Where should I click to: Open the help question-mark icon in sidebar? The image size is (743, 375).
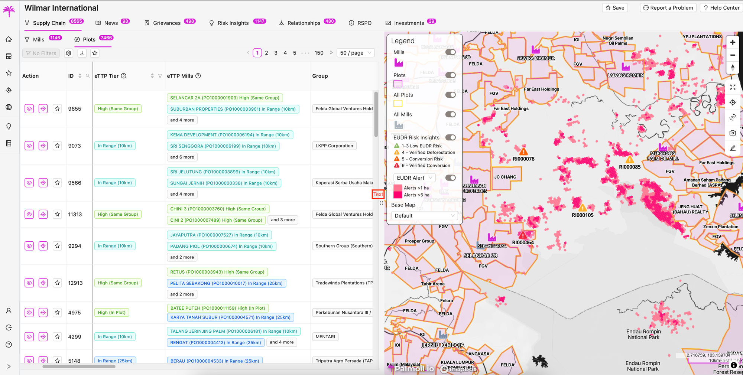[9, 345]
